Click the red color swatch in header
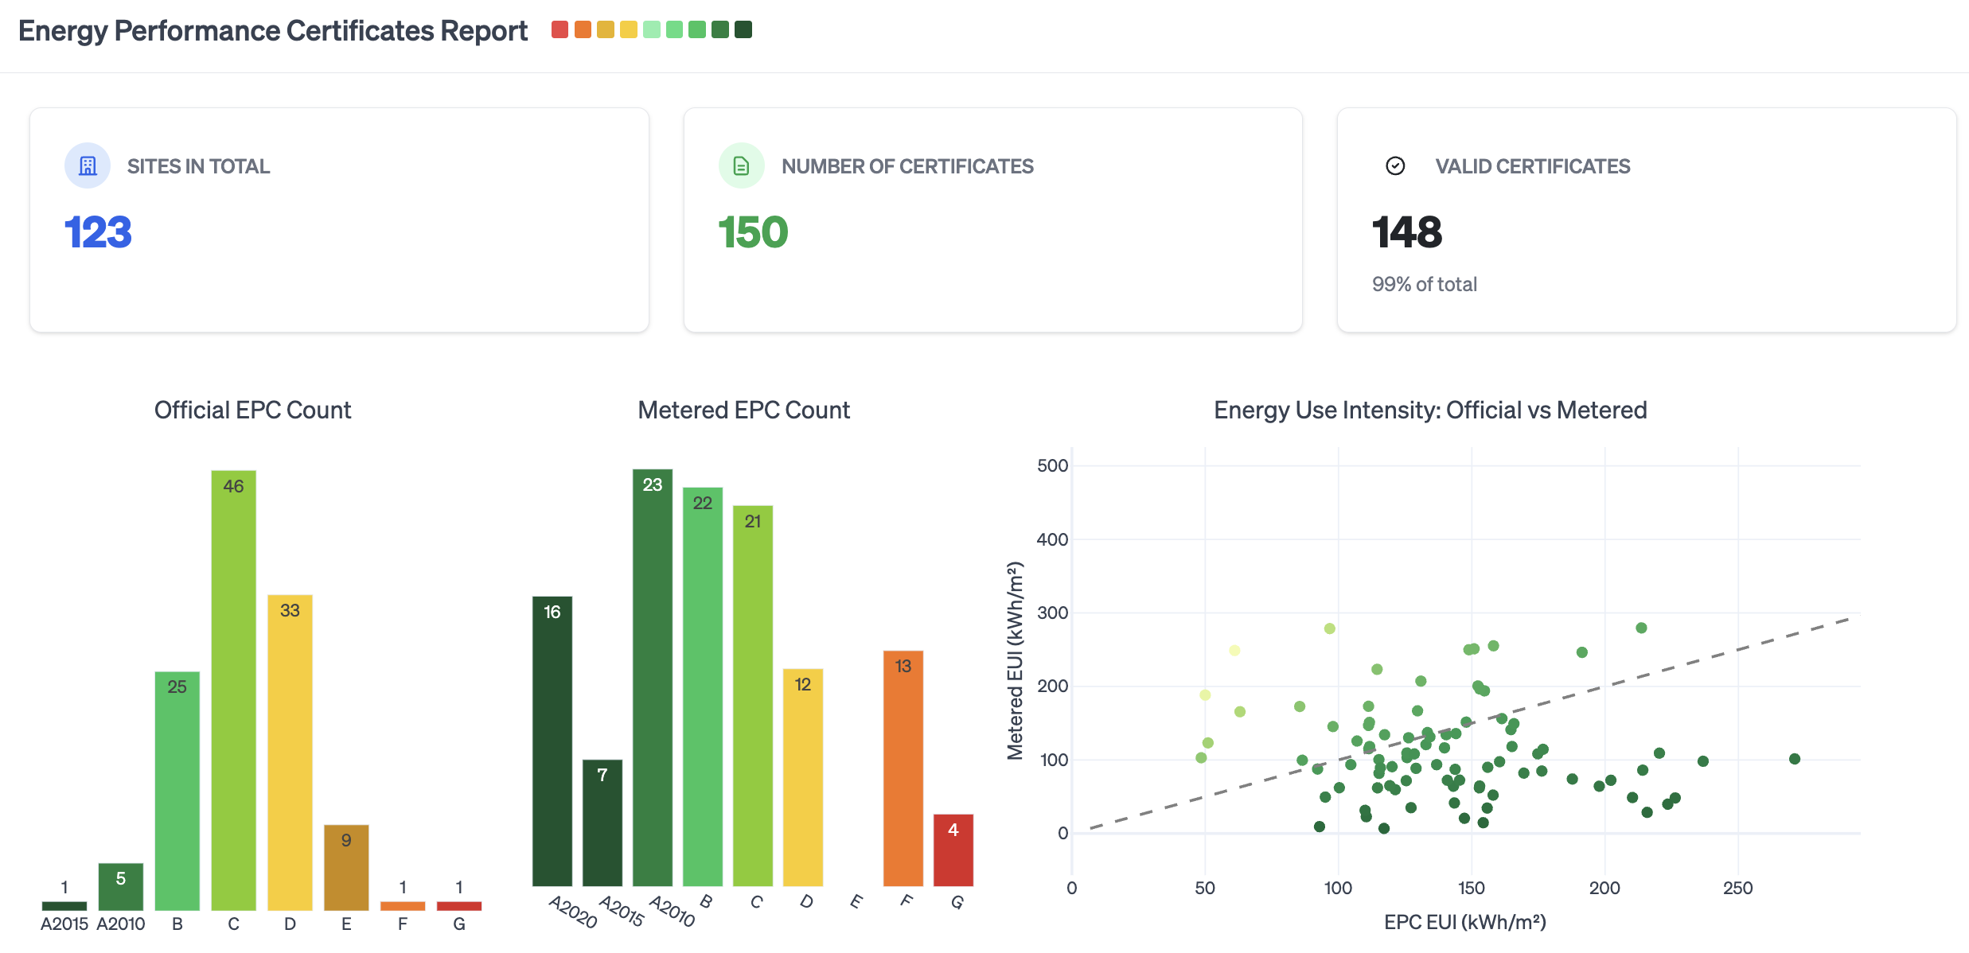Image resolution: width=1969 pixels, height=953 pixels. coord(560,30)
